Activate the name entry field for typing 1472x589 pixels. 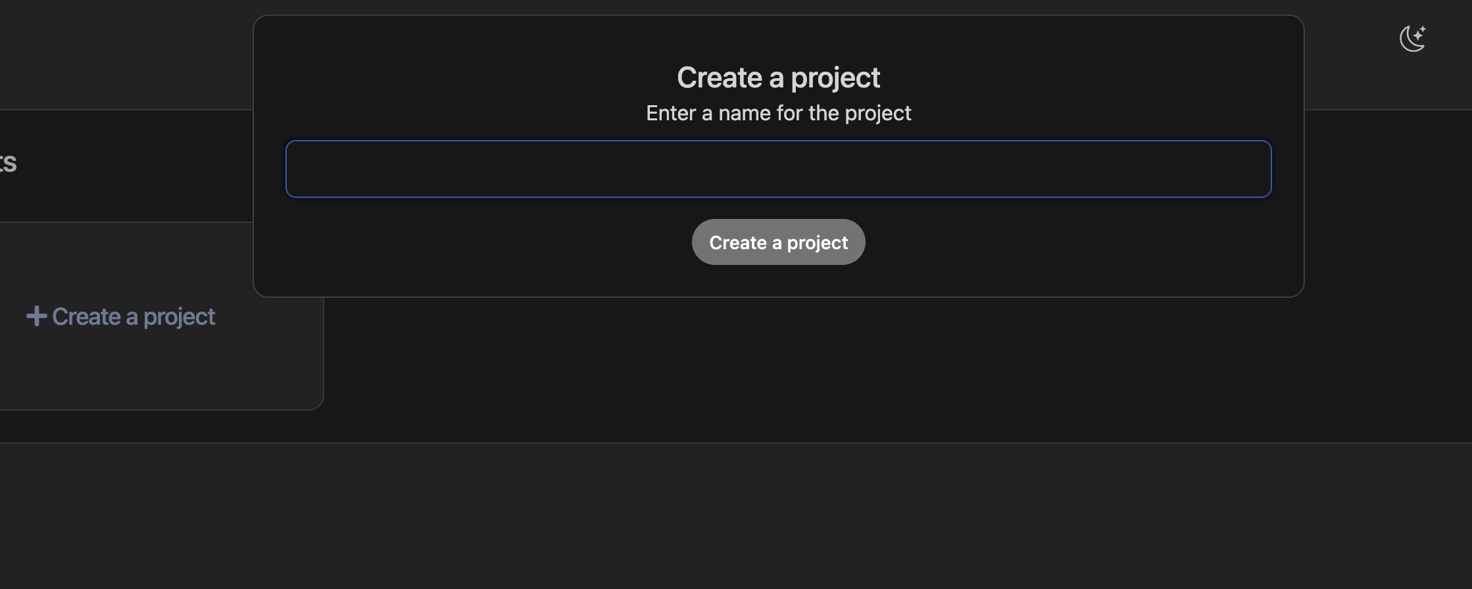pyautogui.click(x=778, y=169)
